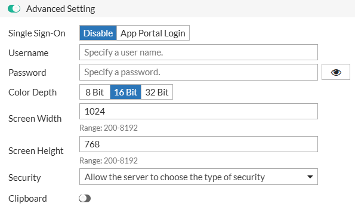The image size is (355, 216).
Task: Click the Advanced Setting header label
Action: 61,9
